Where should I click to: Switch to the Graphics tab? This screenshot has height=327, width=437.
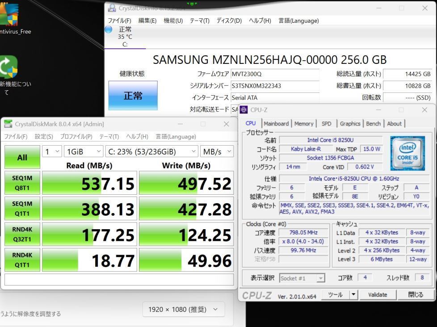tap(350, 124)
